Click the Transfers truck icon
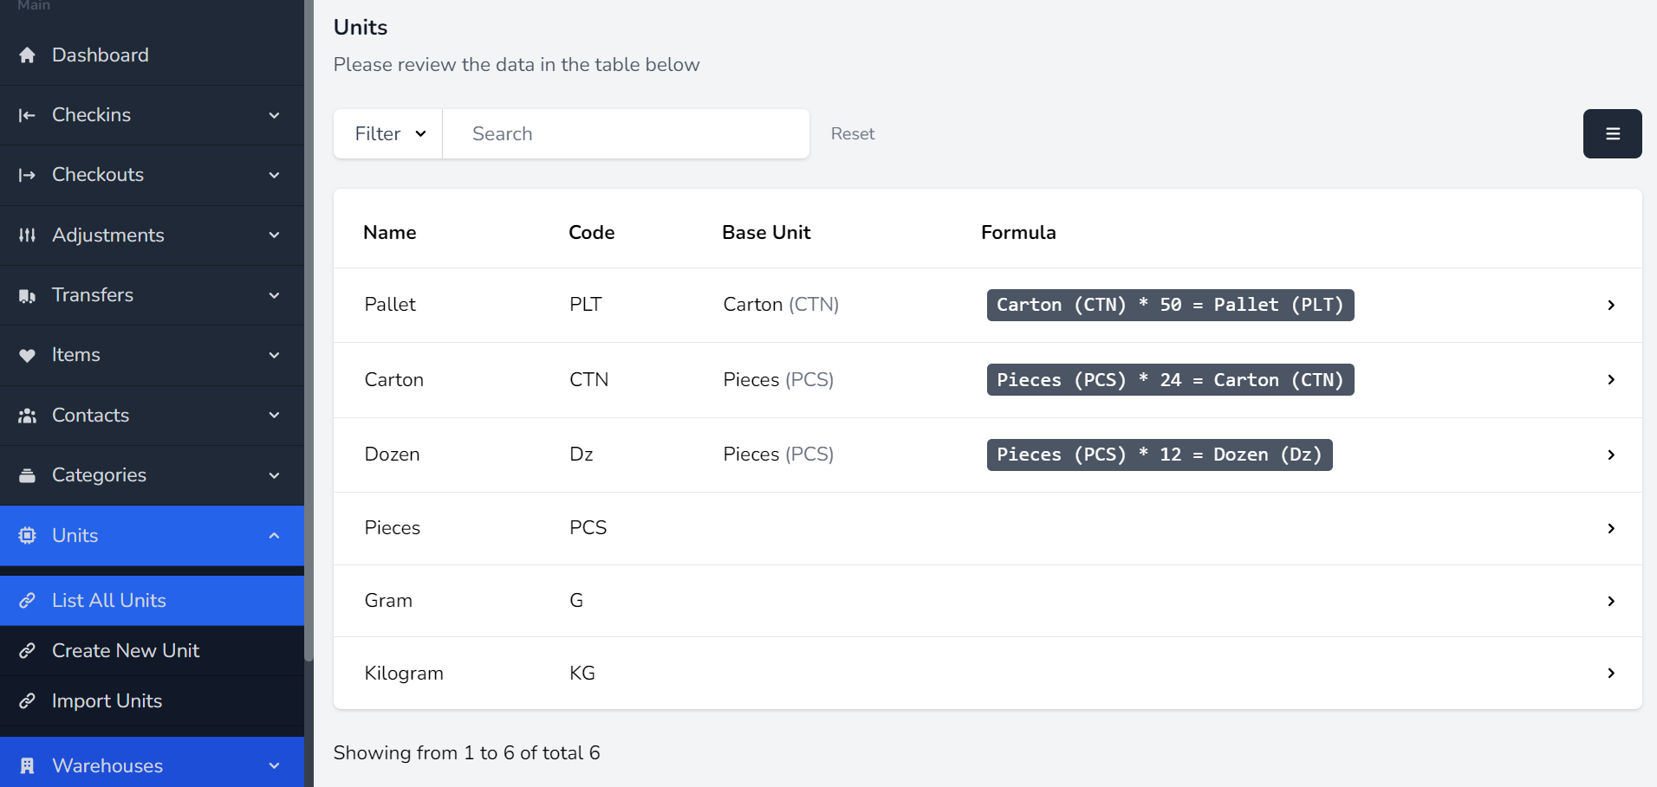Image resolution: width=1657 pixels, height=787 pixels. [x=27, y=296]
